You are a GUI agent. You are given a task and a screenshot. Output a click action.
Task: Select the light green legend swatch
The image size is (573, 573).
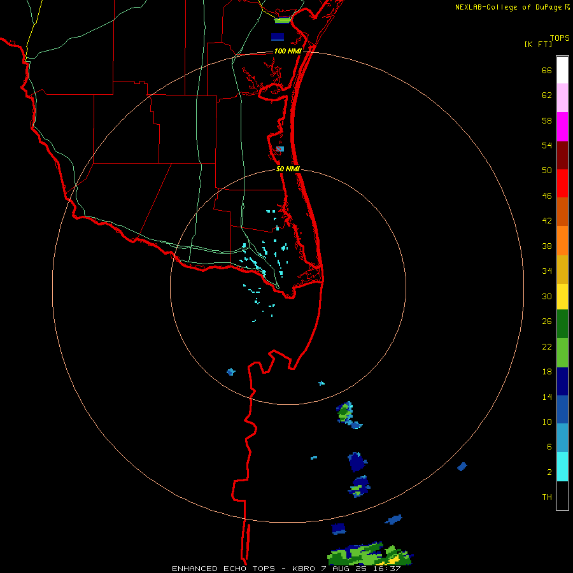coord(562,353)
